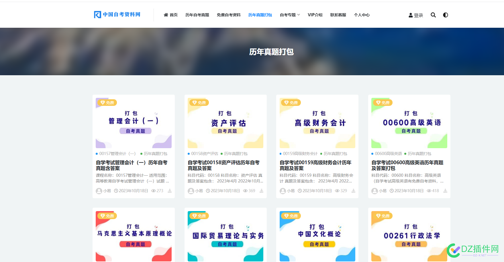The width and height of the screenshot is (504, 262).
Task: Open 00600高级英语 thumbnail image
Action: click(x=409, y=123)
